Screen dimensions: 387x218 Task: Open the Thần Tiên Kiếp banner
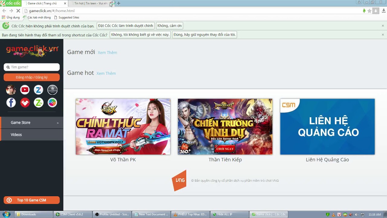pos(225,127)
